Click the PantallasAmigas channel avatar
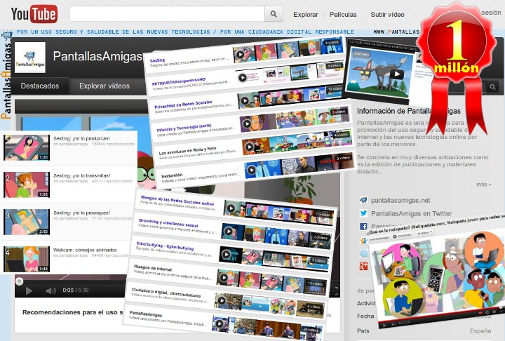Image resolution: width=505 pixels, height=341 pixels. point(30,58)
